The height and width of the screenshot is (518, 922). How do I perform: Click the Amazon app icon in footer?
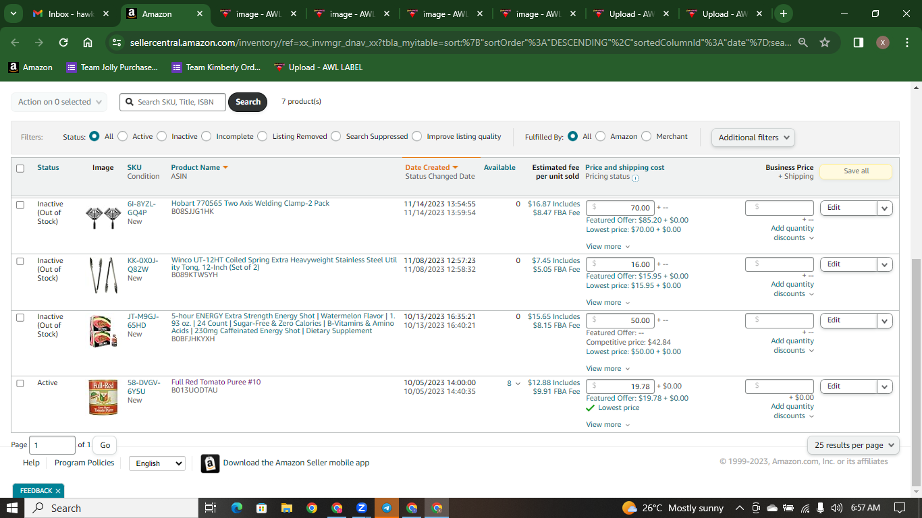(x=210, y=463)
